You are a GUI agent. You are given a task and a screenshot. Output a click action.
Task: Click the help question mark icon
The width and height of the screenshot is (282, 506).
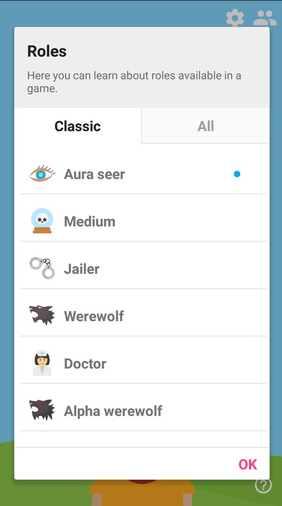(263, 485)
